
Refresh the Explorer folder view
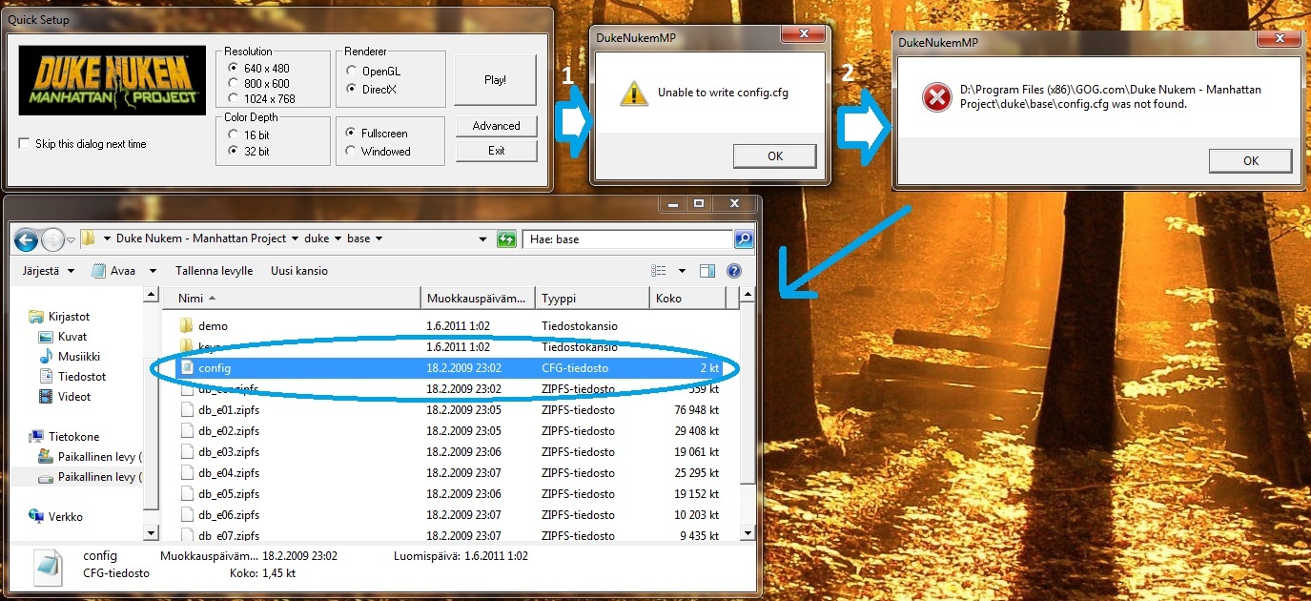tap(507, 238)
